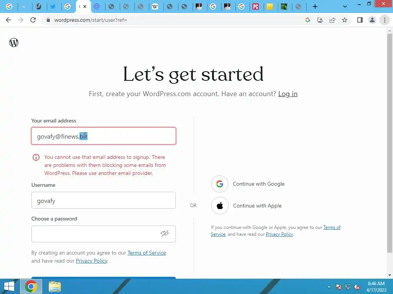This screenshot has width=393, height=294.
Task: Click the page vertical scrollbar
Action: [389, 142]
